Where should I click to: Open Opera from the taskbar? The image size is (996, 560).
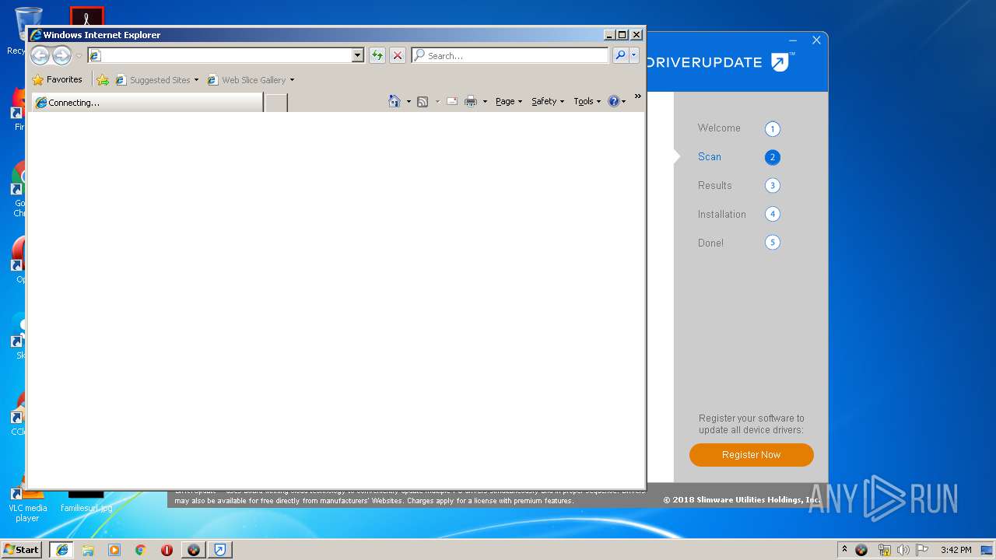point(167,550)
